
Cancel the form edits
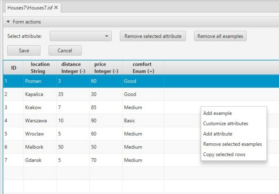click(65, 51)
